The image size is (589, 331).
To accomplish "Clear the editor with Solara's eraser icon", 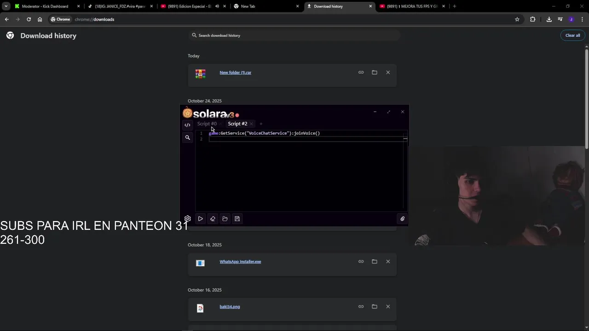I will (213, 219).
